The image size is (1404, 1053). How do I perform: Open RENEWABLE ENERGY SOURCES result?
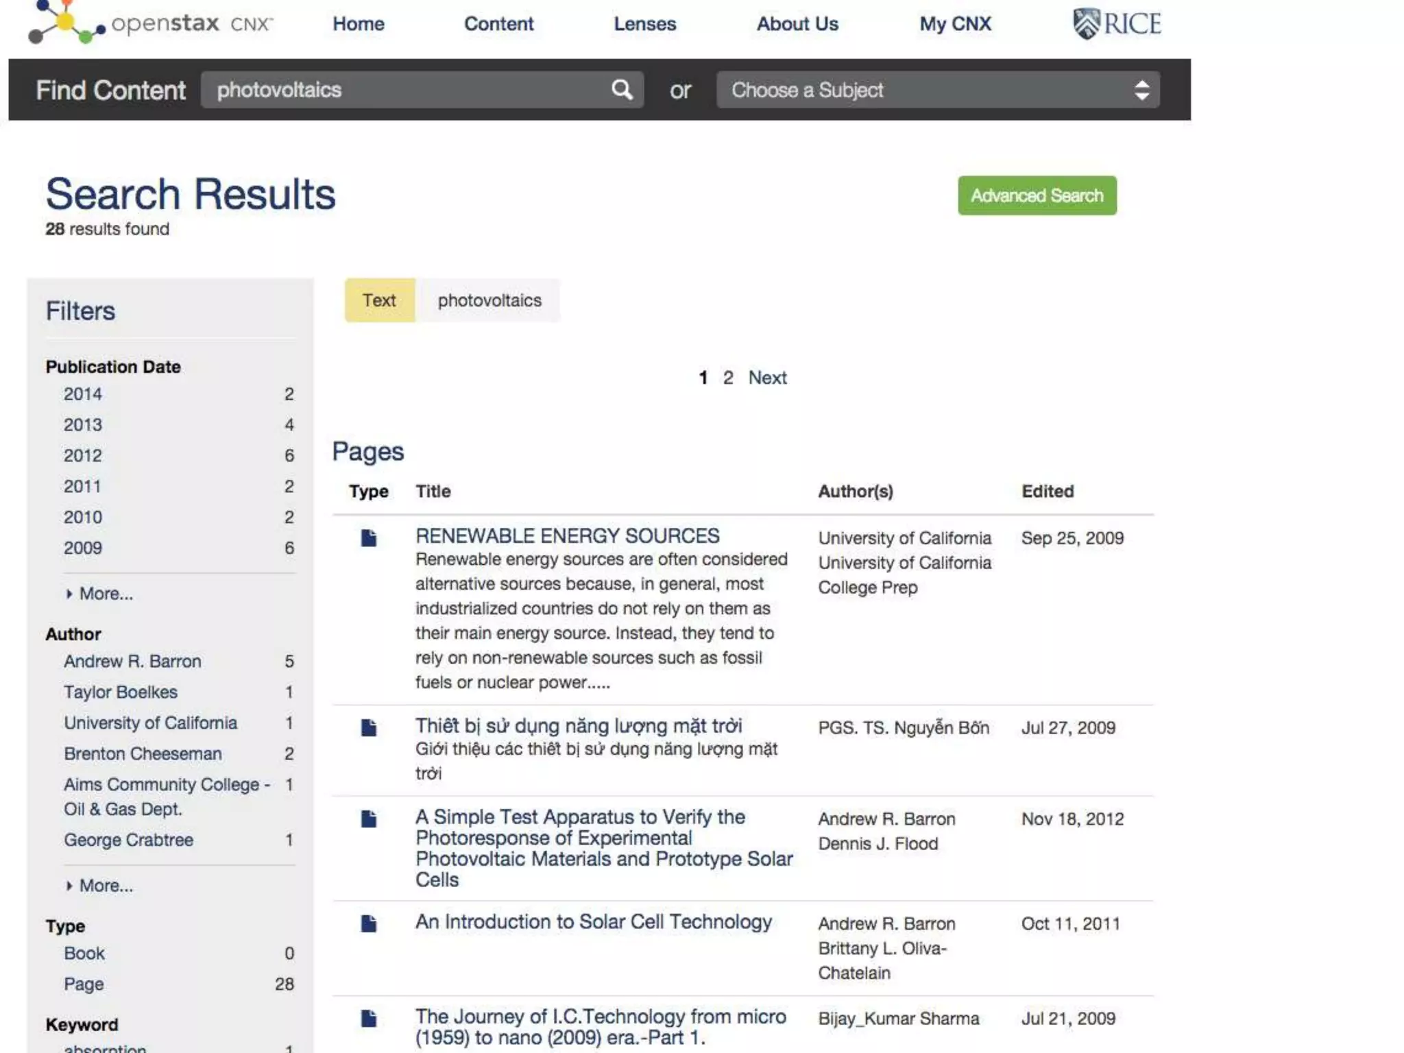(x=567, y=535)
